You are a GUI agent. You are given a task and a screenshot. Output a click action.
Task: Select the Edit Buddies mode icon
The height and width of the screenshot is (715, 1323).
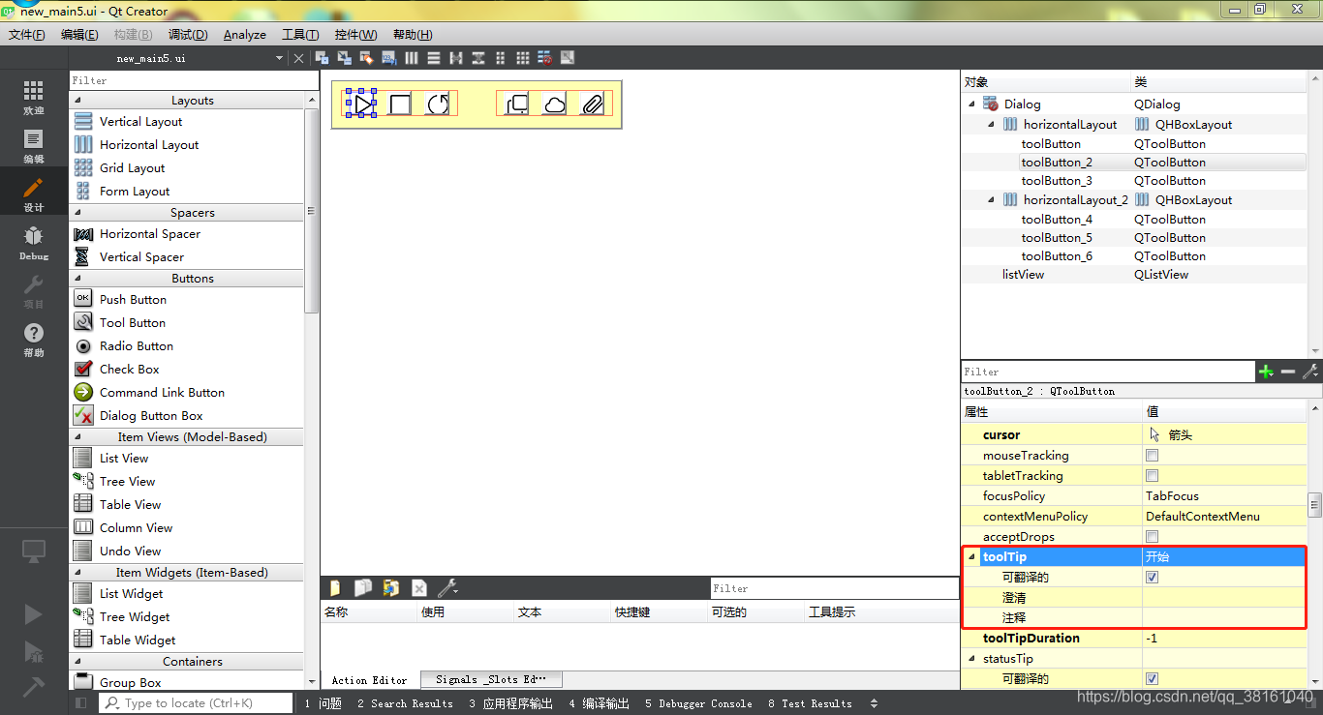[x=367, y=58]
